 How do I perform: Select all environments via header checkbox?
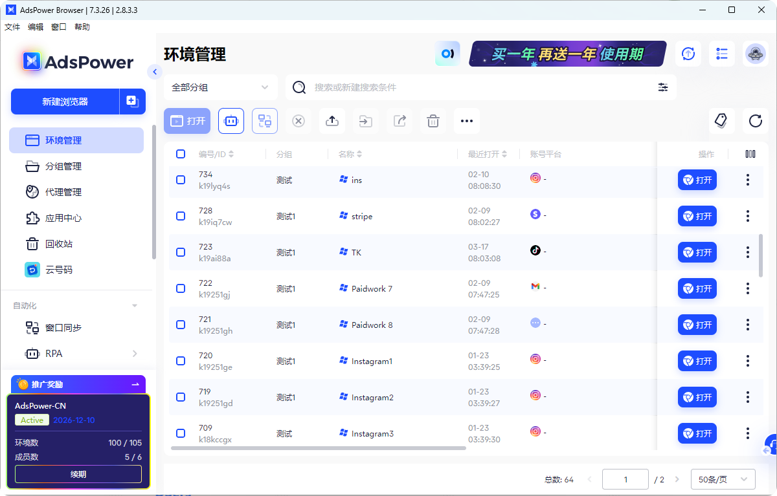click(181, 154)
